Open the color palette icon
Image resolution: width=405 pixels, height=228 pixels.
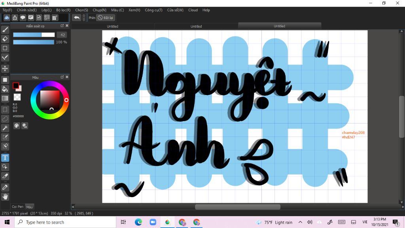tap(17, 125)
